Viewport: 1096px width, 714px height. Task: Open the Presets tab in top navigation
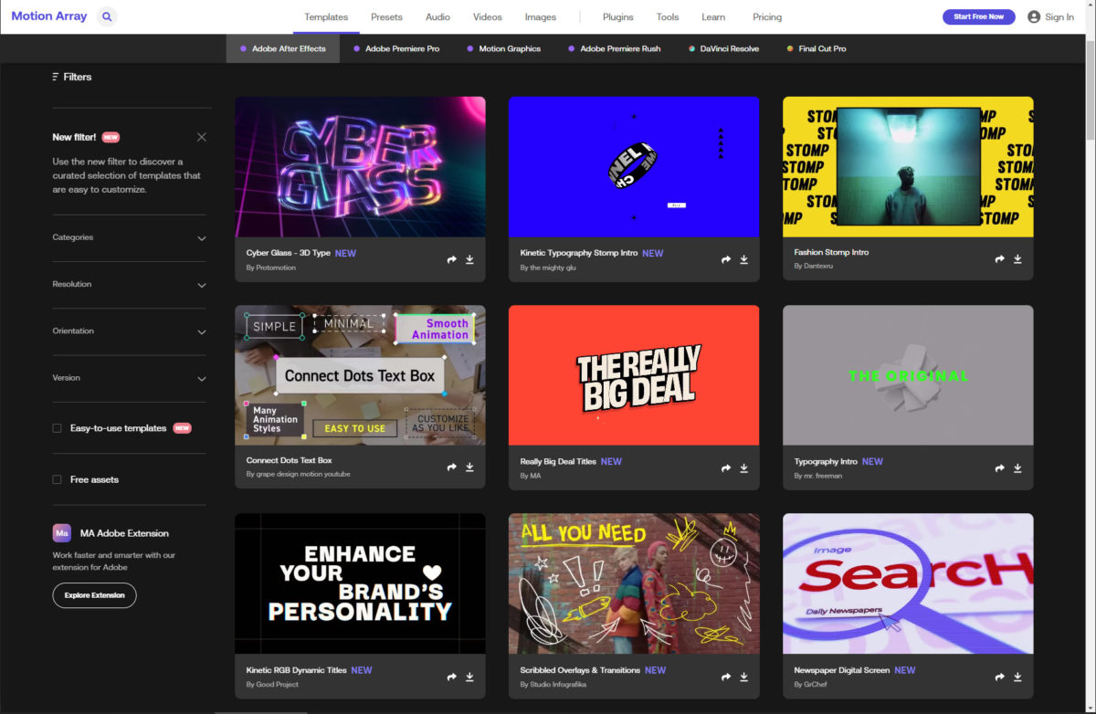click(x=386, y=16)
